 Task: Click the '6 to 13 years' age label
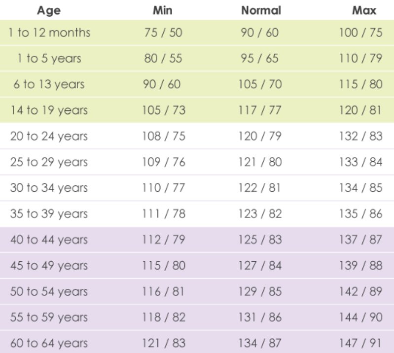click(49, 84)
